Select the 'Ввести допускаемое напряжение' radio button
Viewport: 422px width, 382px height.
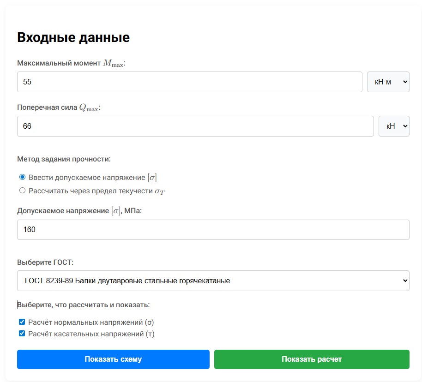click(22, 177)
